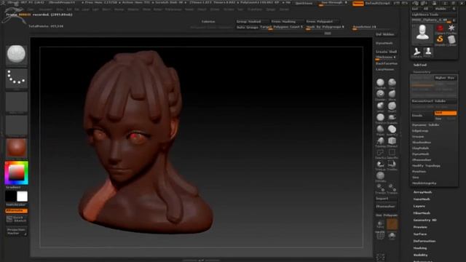
Task: Expand Modify Topology subsection
Action: click(426, 165)
